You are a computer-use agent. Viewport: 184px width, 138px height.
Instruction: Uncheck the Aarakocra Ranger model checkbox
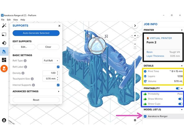pyautogui.click(x=145, y=116)
